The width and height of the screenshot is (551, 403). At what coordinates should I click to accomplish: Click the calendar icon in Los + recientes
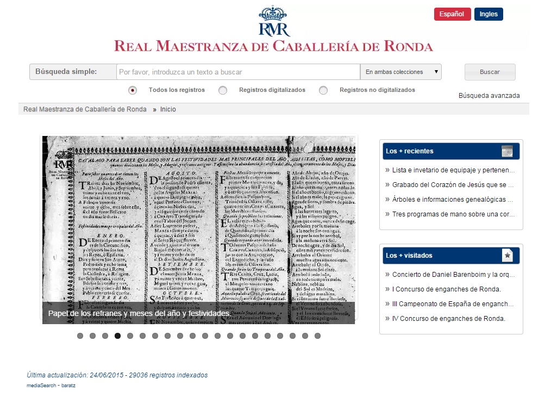coord(507,151)
